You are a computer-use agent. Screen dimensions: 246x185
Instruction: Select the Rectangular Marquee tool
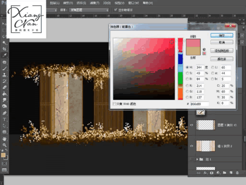(x=4, y=30)
